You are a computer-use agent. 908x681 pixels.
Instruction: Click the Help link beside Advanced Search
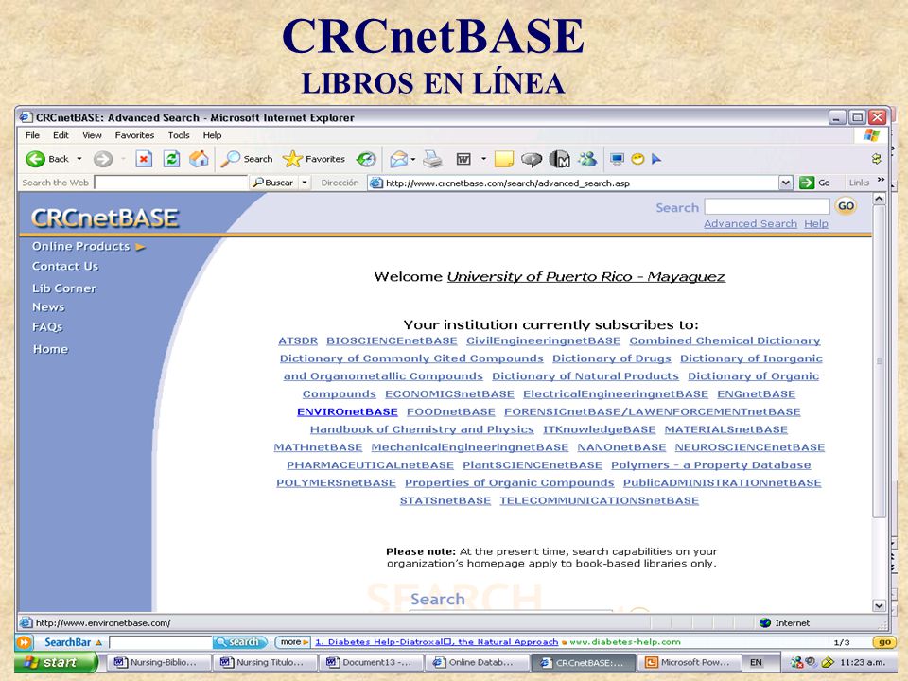(x=816, y=223)
